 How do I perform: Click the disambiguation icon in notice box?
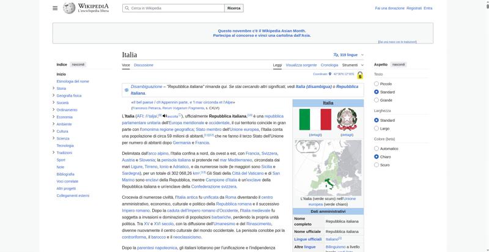[127, 89]
